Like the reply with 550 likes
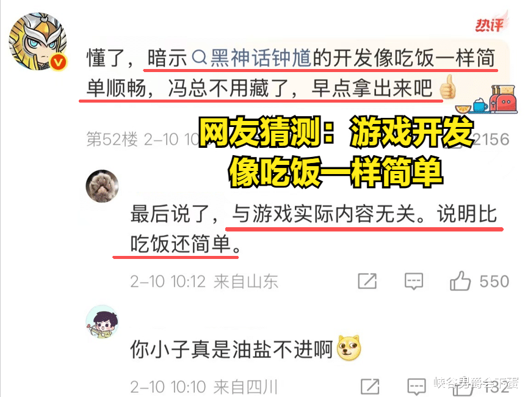The height and width of the screenshot is (397, 525). coord(460,281)
